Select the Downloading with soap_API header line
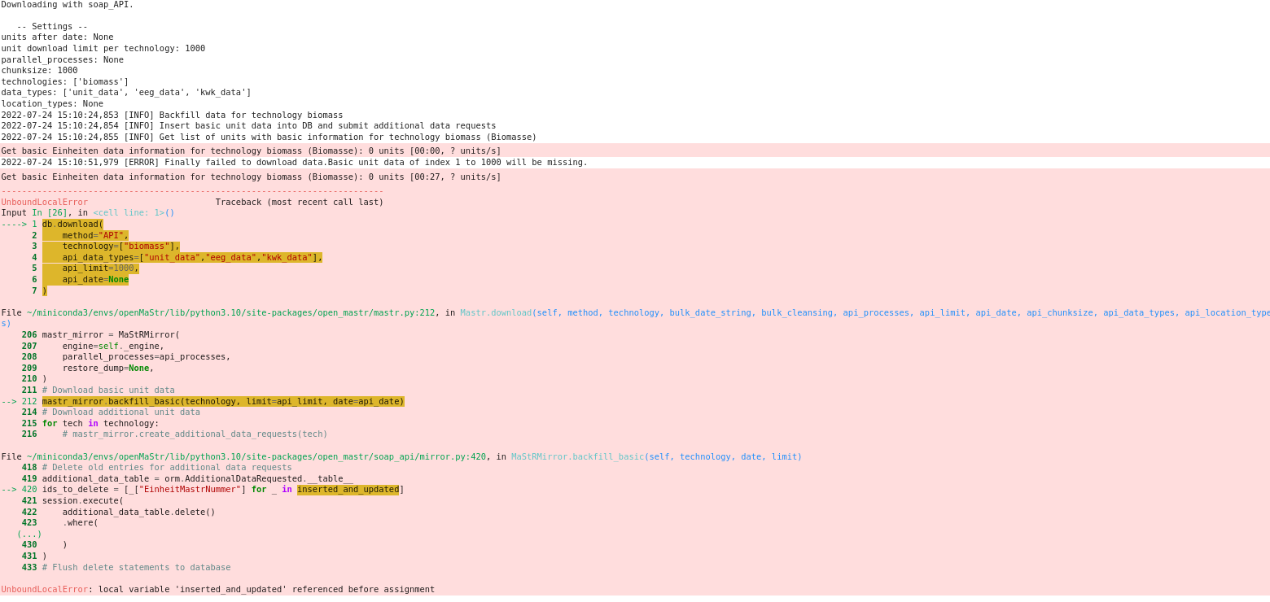The height and width of the screenshot is (602, 1270). tap(67, 4)
